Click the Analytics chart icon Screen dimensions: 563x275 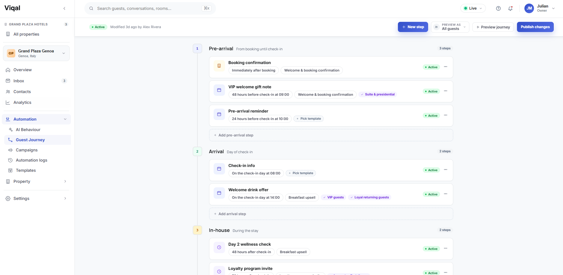8,103
